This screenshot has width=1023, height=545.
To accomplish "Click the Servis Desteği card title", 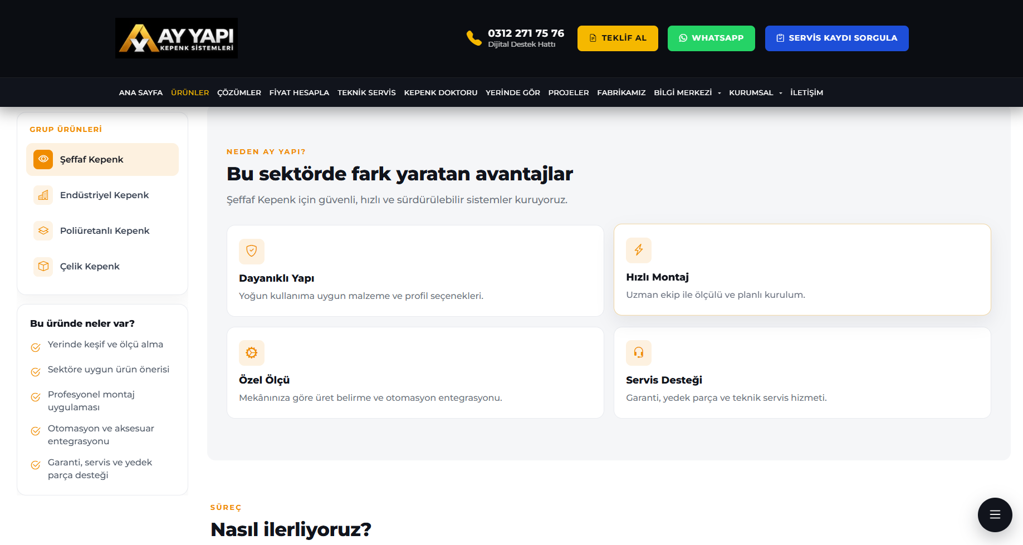I will pyautogui.click(x=664, y=380).
